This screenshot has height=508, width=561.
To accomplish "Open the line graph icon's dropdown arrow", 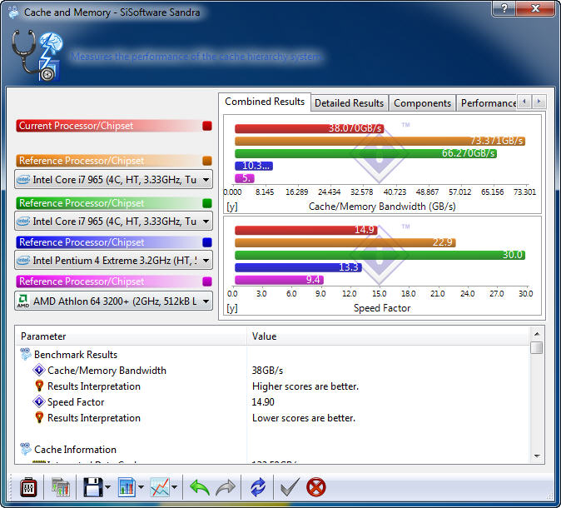I will (174, 487).
